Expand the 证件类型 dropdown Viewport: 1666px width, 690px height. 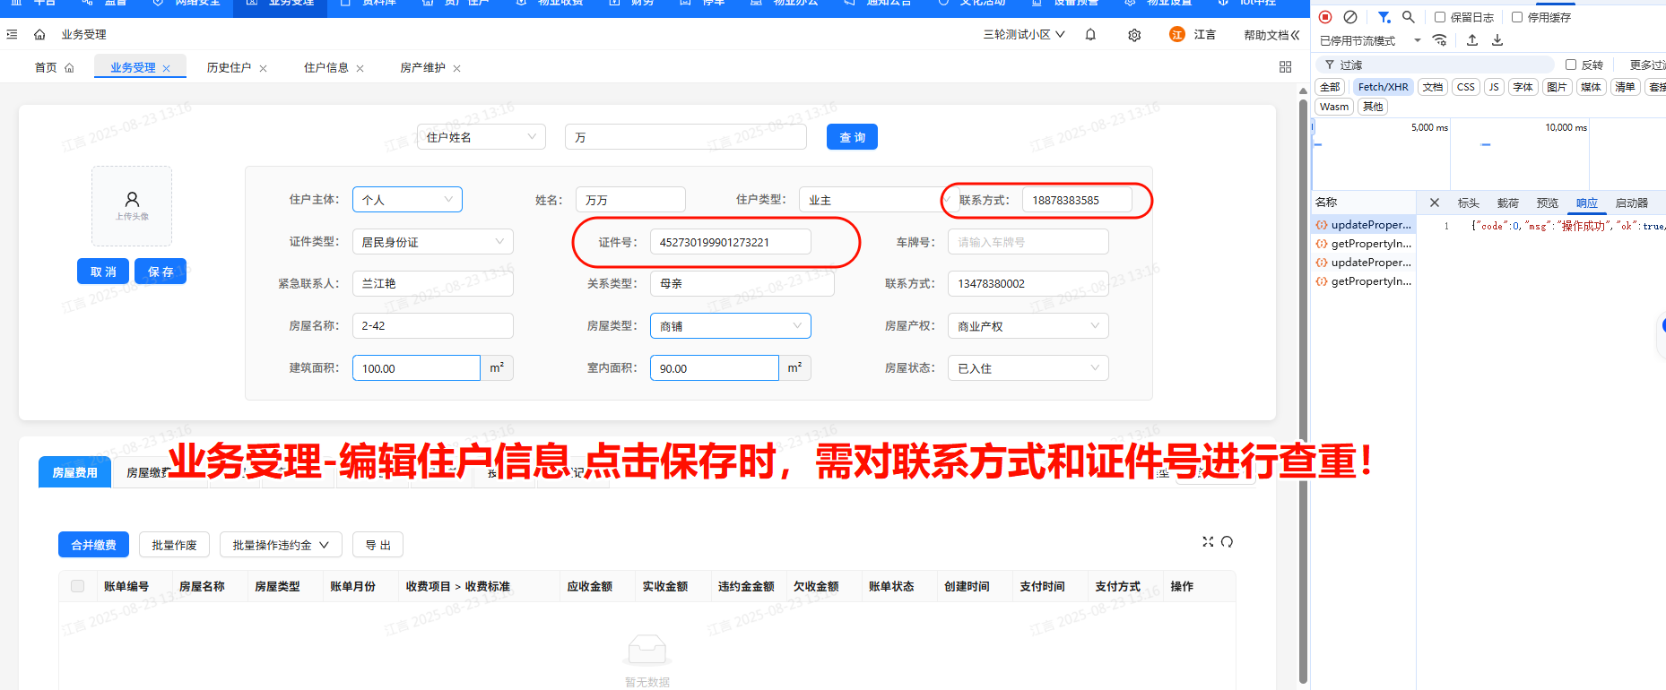coord(432,242)
